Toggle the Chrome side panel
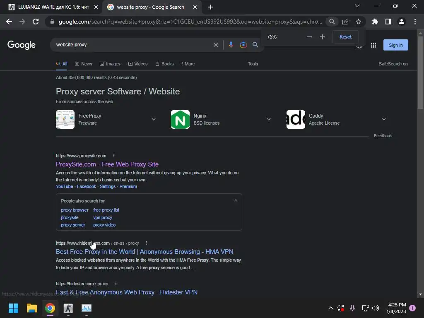Screen dimensions: 424x318 pos(388,22)
